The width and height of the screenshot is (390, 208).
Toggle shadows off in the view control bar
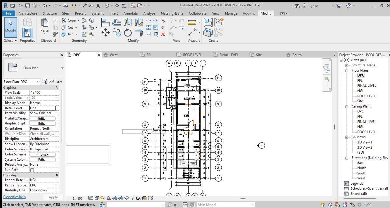[x=109, y=198]
